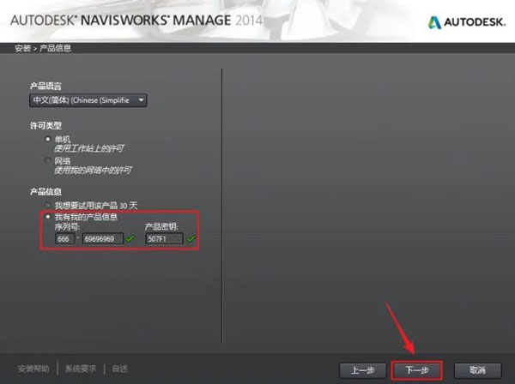Click the 产品信息 section heading
This screenshot has height=384, width=515.
coord(45,191)
